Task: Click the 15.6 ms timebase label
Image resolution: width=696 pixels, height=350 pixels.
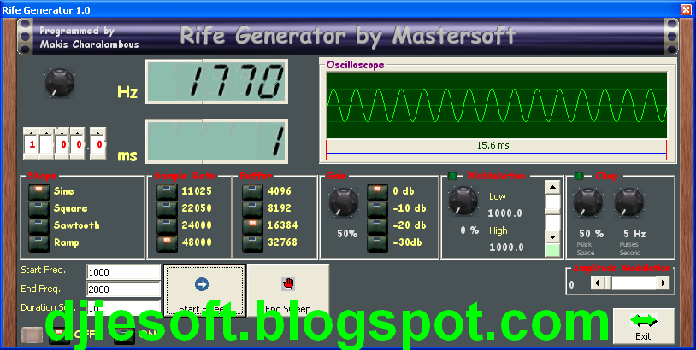Action: tap(493, 145)
